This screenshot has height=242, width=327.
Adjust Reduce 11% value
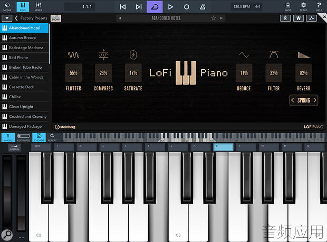244,73
